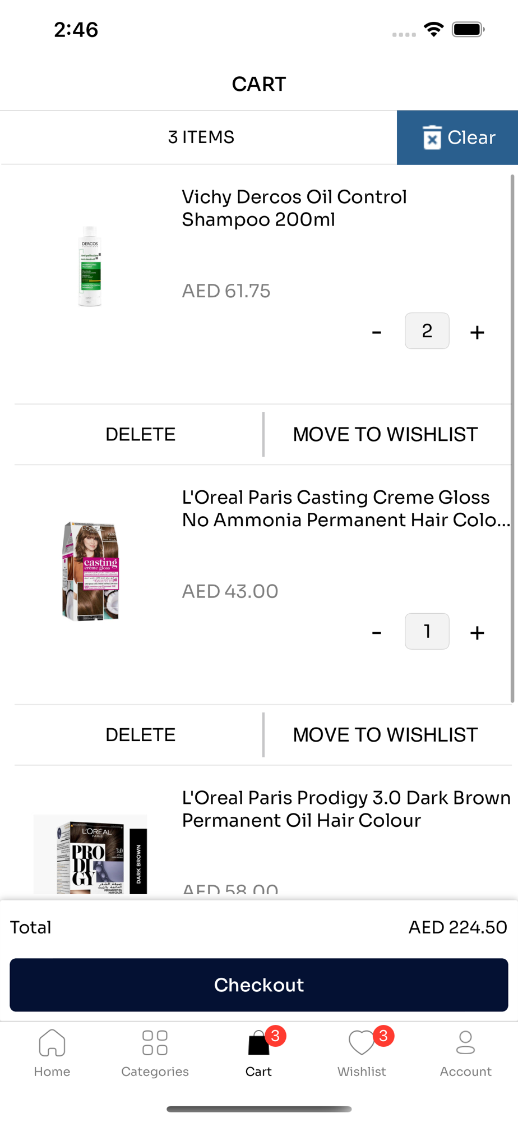The width and height of the screenshot is (518, 1122).
Task: Move Vichy Dercos shampoo to wishlist
Action: pos(386,434)
